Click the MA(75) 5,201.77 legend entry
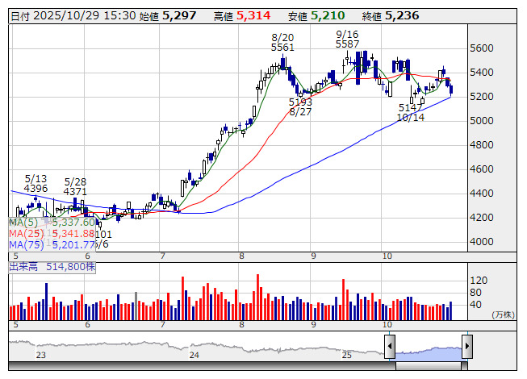Screen dimensions: 527x379 point(52,245)
